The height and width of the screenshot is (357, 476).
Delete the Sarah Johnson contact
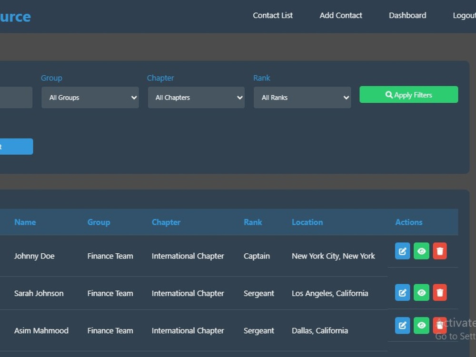coord(439,292)
